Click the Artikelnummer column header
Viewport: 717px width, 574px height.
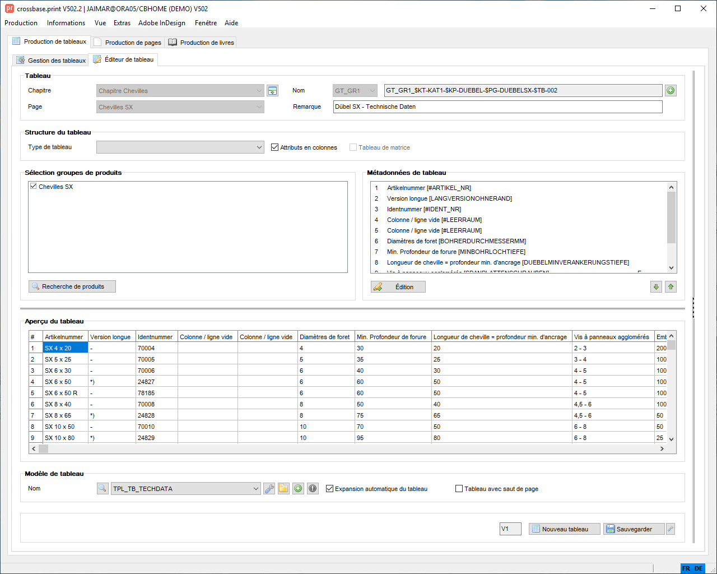[x=65, y=337]
